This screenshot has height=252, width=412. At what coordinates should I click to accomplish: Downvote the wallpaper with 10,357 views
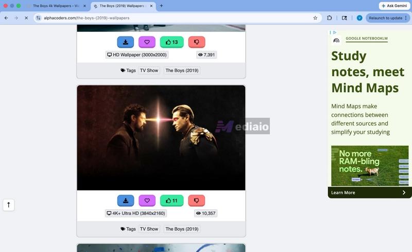[x=197, y=201]
